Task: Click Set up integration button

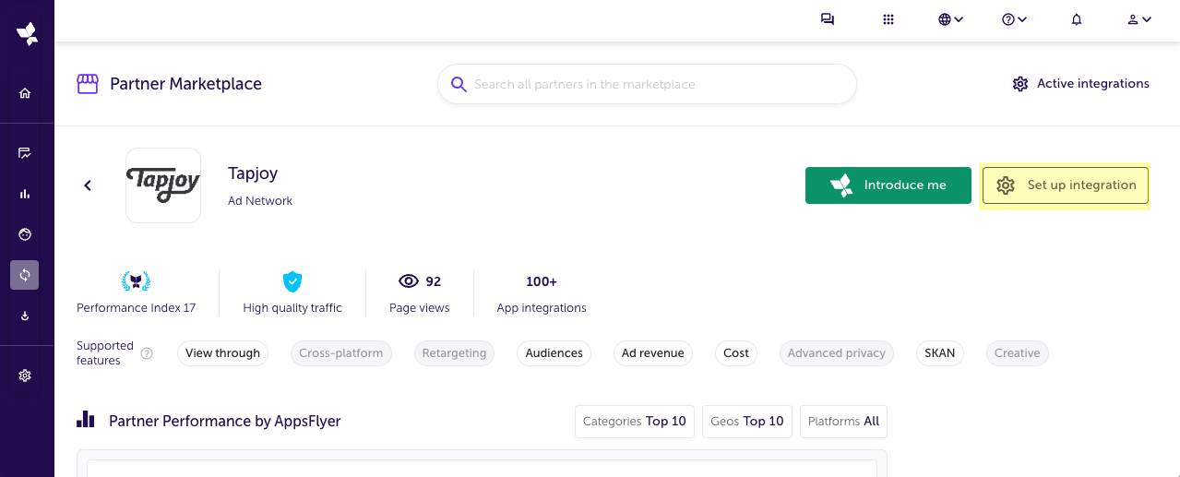Action: (x=1066, y=185)
